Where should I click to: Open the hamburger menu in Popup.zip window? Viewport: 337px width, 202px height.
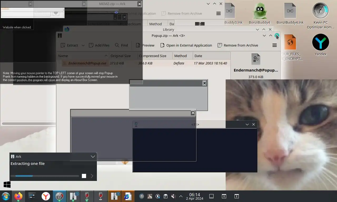click(275, 45)
